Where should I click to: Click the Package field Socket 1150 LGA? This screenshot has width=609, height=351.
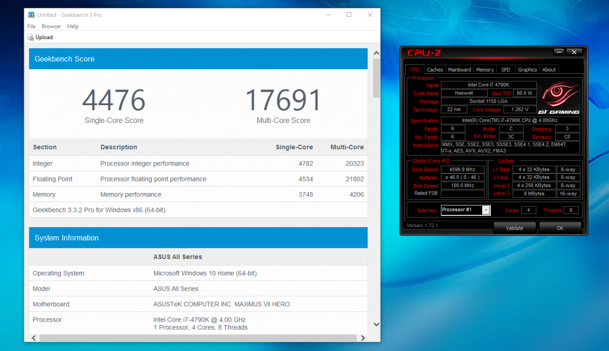click(488, 101)
